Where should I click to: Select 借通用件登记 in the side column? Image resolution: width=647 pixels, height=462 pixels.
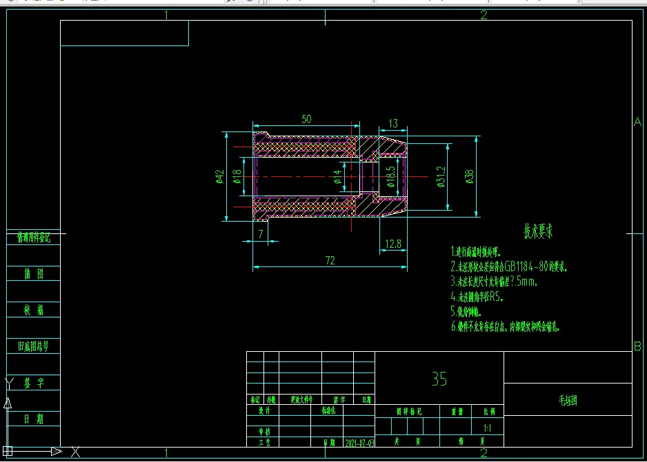click(33, 238)
